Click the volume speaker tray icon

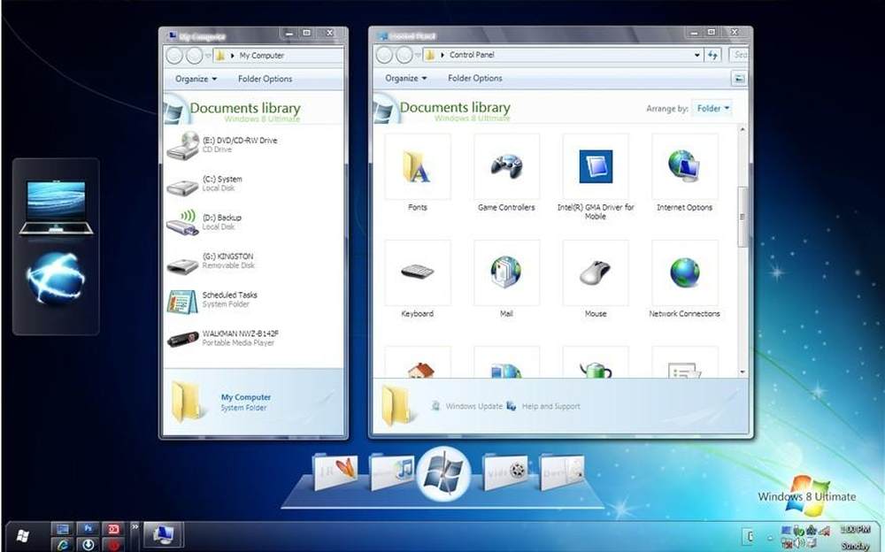coord(799,543)
